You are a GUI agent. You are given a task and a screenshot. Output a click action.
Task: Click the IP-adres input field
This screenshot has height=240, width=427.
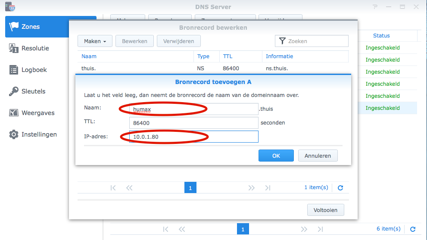[x=193, y=137]
